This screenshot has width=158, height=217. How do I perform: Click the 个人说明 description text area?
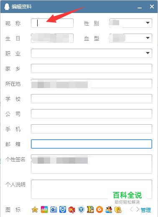[92, 189]
